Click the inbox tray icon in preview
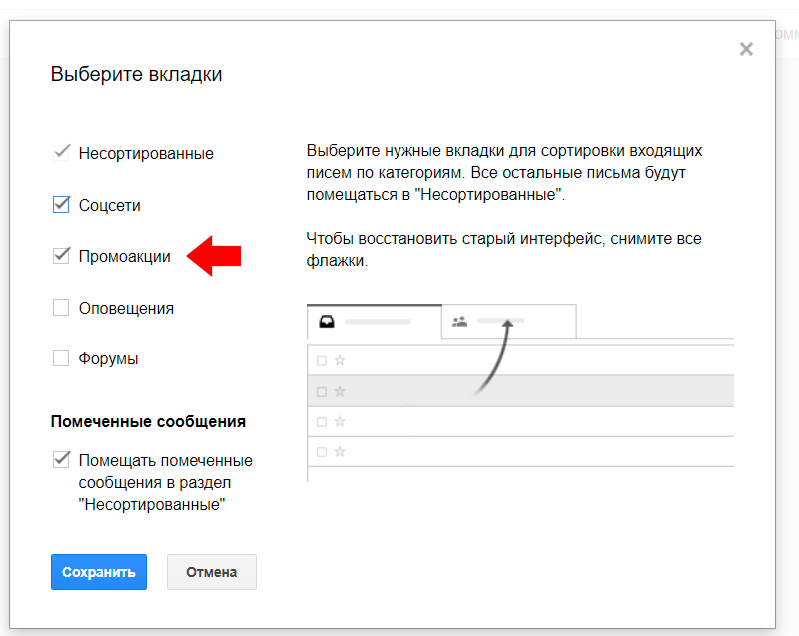The width and height of the screenshot is (799, 636). (327, 321)
